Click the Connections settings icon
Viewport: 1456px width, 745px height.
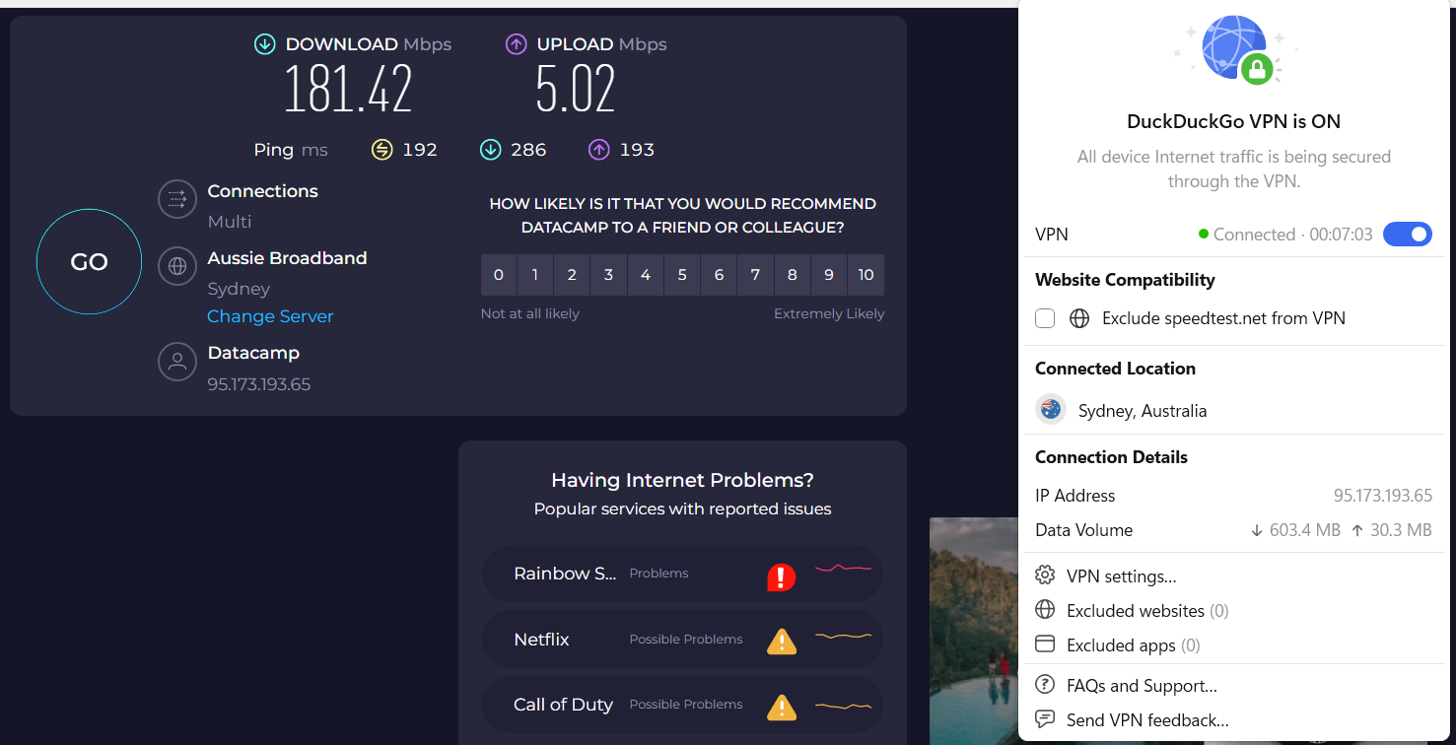coord(177,199)
